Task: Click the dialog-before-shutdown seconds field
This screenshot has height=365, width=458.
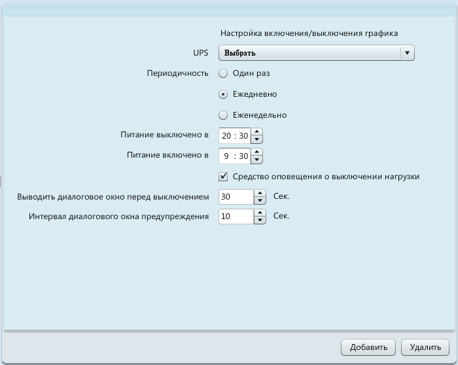Action: coord(236,196)
